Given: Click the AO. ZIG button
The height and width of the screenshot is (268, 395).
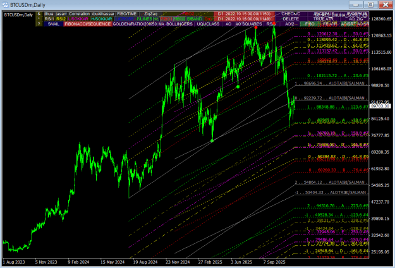Looking at the screenshot, I should [x=356, y=19].
